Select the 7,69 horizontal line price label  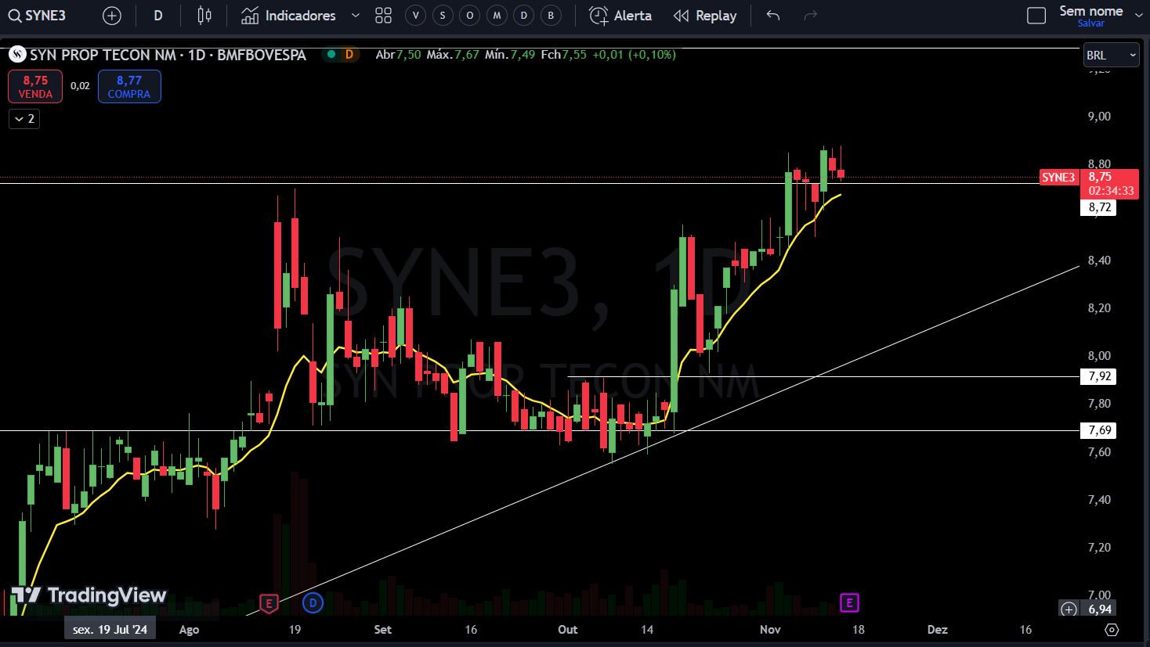1100,430
